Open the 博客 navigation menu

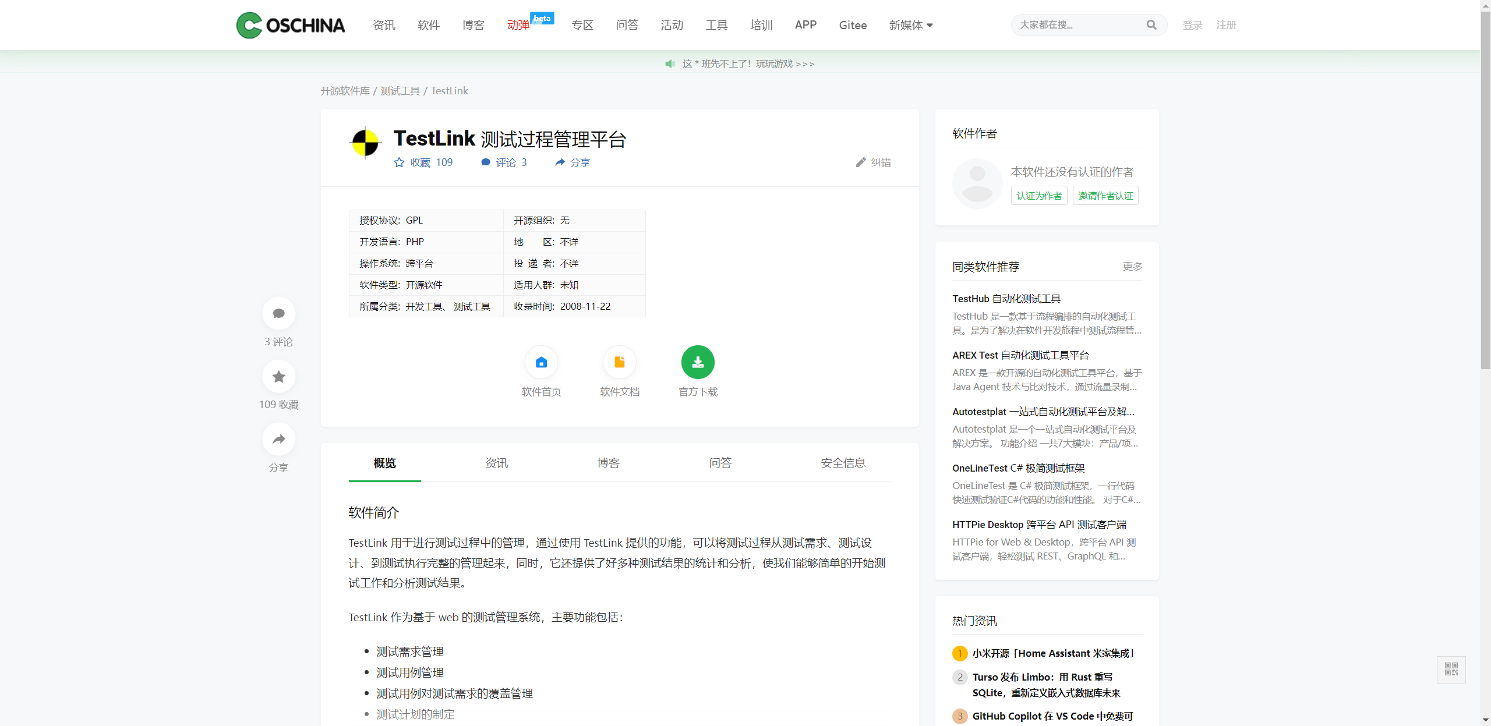[x=474, y=25]
